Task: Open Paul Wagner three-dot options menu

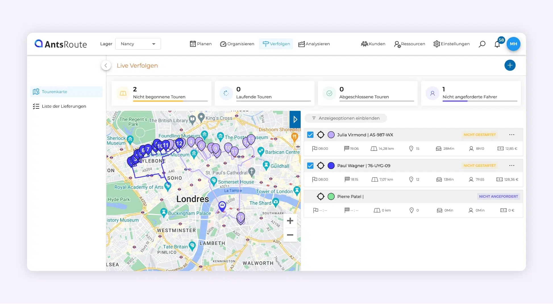Action: (x=512, y=165)
